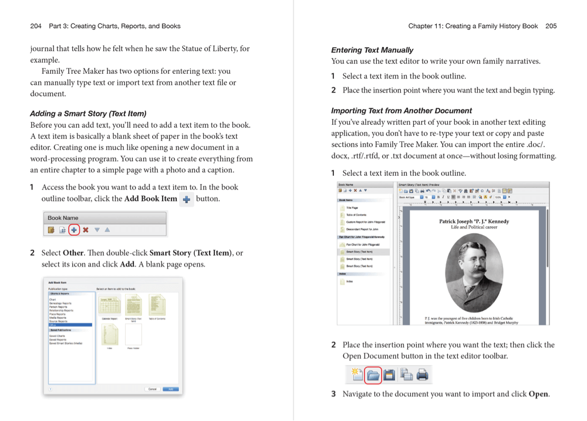This screenshot has height=421, width=587.
Task: Click the blue plus icon in the editor screenshot's book outline toolbar
Action: [350, 191]
